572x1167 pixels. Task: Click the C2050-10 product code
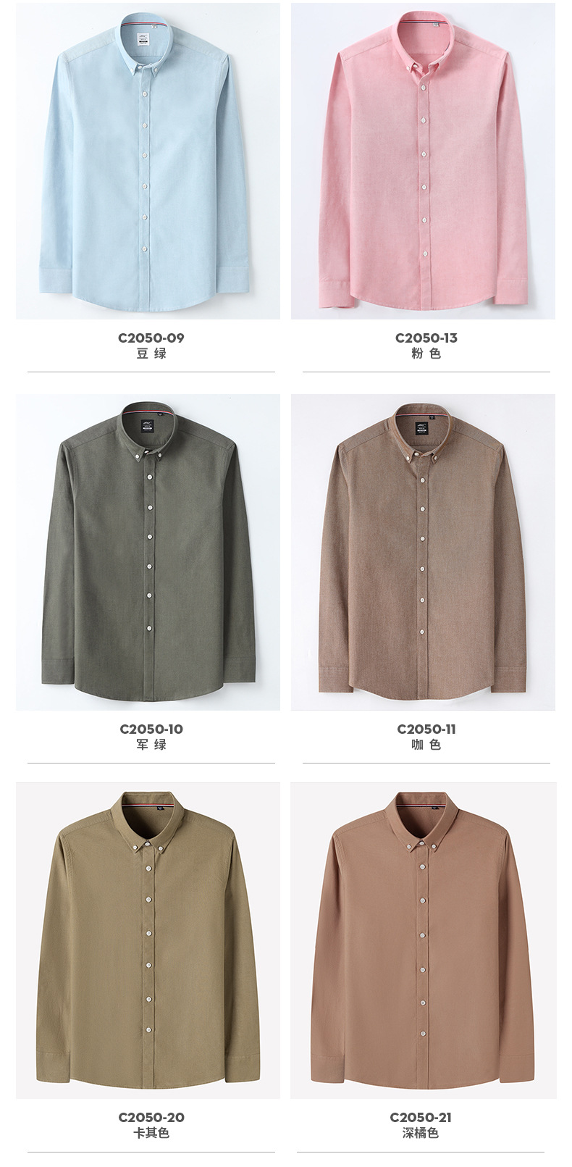pos(151,729)
